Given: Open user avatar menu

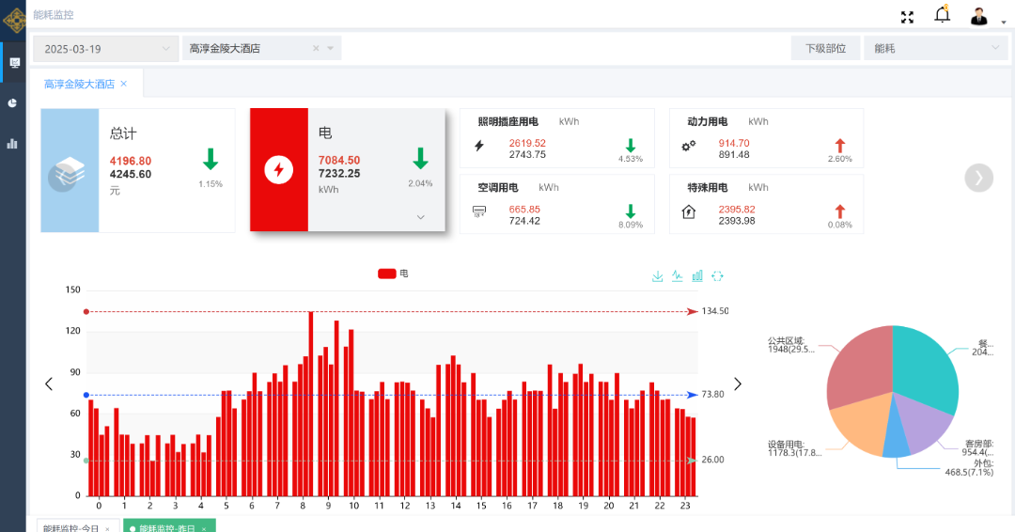Looking at the screenshot, I should click(979, 16).
